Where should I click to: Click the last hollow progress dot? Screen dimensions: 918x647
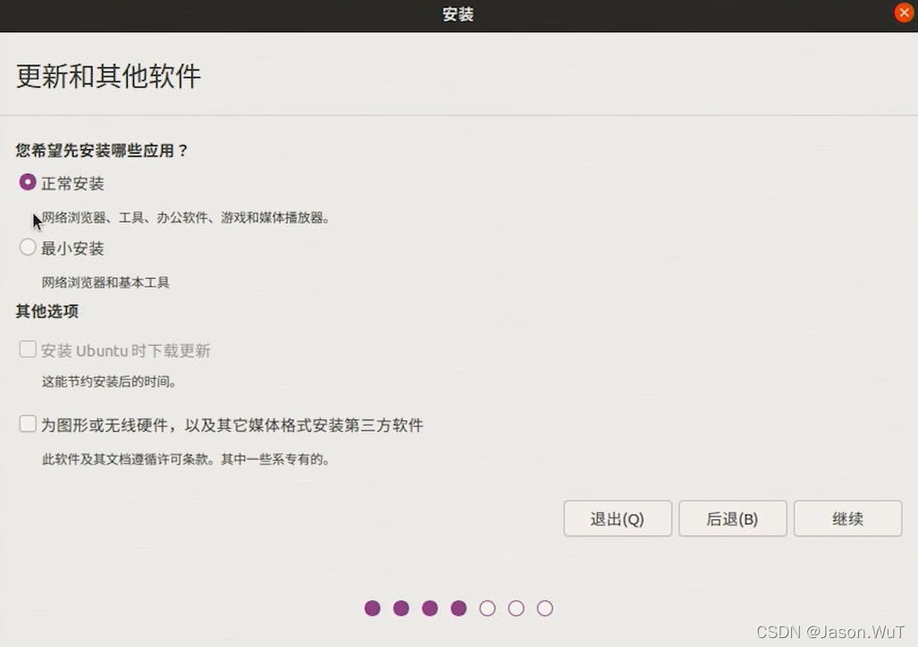click(x=544, y=608)
